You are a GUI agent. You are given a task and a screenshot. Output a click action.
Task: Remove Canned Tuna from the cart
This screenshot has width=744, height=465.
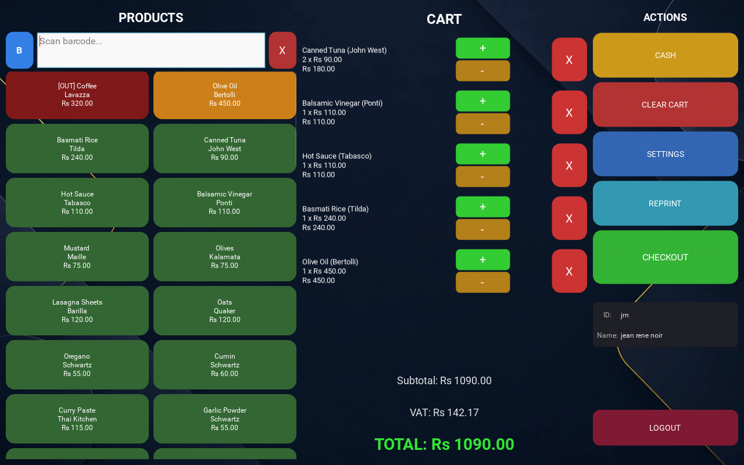pos(569,60)
